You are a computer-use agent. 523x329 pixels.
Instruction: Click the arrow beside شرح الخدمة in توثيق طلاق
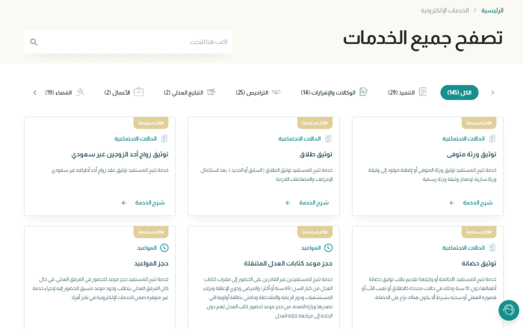(x=288, y=203)
